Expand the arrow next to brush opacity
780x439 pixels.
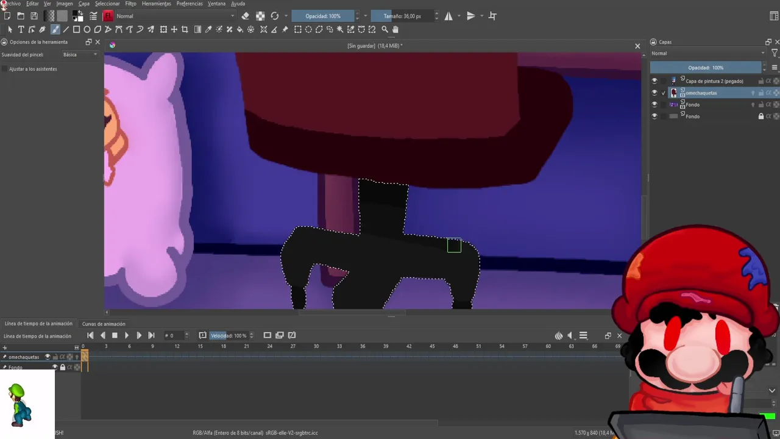pyautogui.click(x=366, y=16)
